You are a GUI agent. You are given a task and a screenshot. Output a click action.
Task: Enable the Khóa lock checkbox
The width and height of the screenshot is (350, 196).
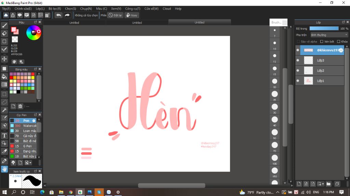339,42
